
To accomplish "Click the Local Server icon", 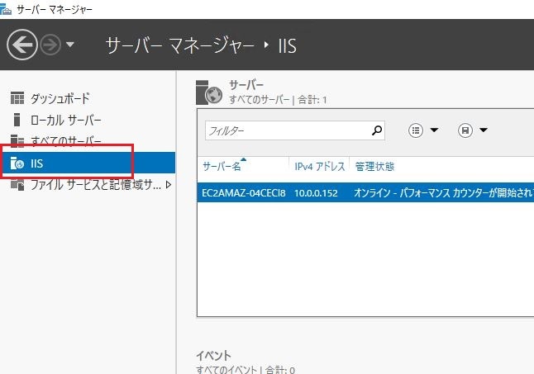I will [x=17, y=120].
